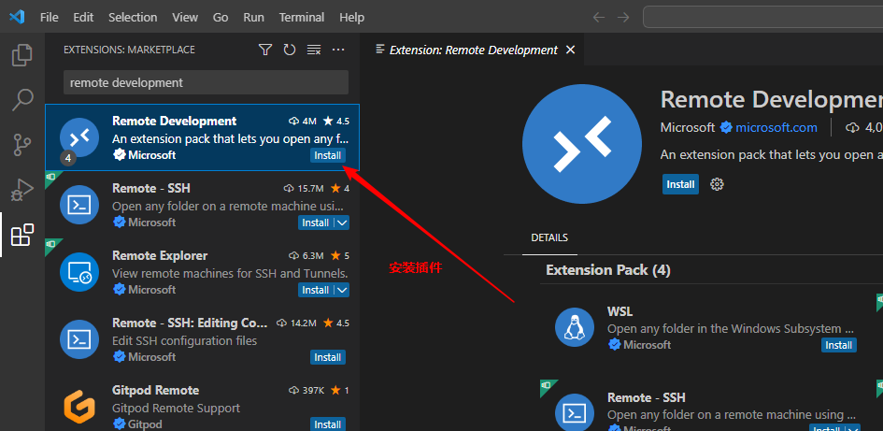Click Remote - SSH: Editing Configuration icon
883x431 pixels.
pos(79,339)
